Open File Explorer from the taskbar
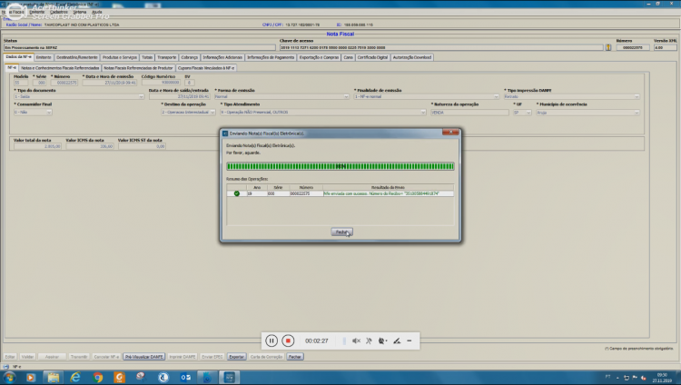Viewport: 681px width, 385px height. 54,377
